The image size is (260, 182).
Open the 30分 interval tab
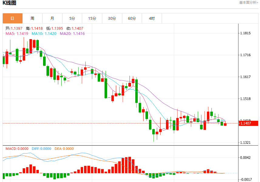112,19
